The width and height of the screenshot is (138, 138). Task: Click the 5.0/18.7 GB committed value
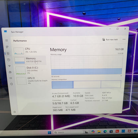[60, 103]
